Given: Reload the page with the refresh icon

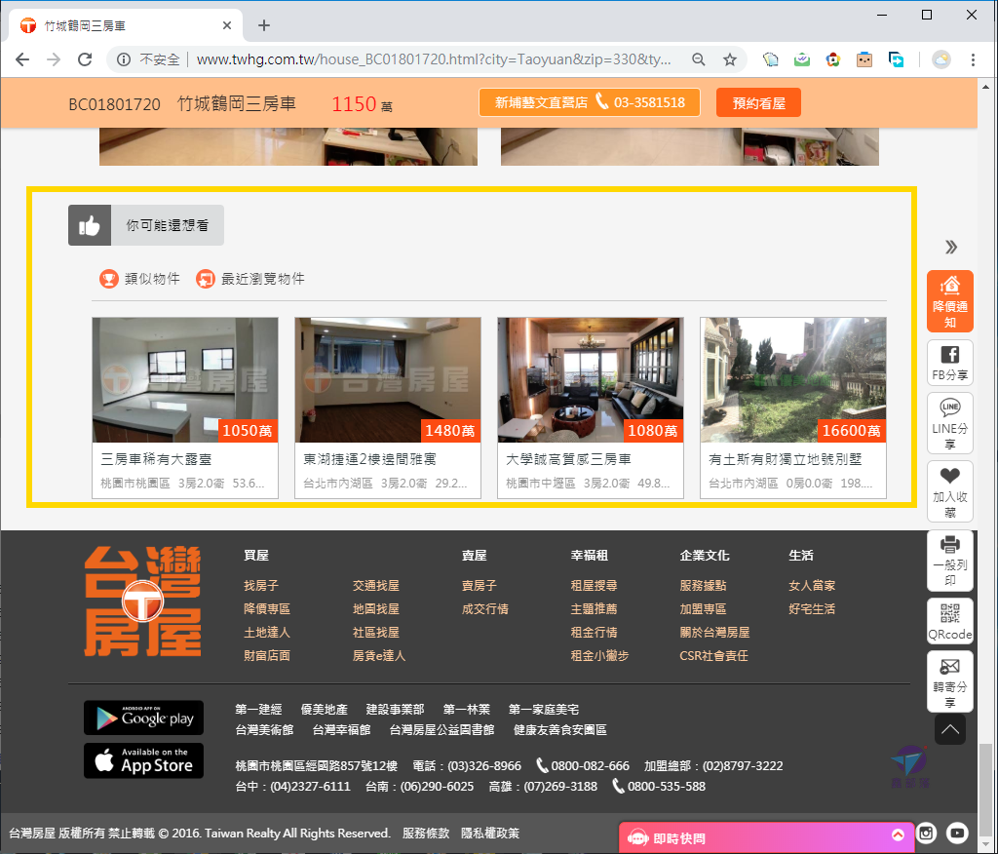Looking at the screenshot, I should tap(85, 59).
